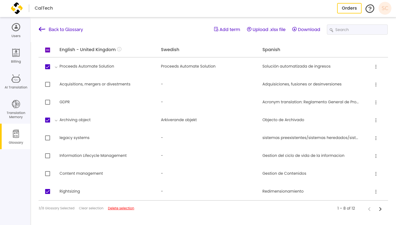Click the CalTech organization name
396x225 pixels.
(44, 8)
